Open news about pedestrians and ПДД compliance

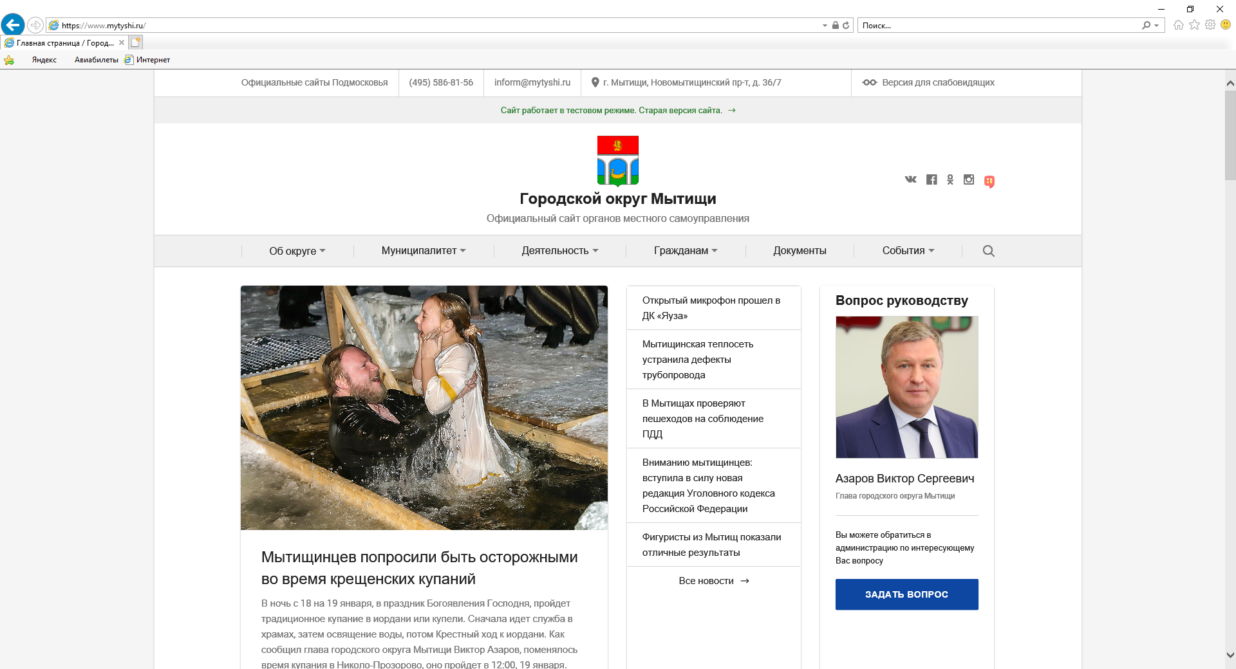tap(703, 419)
